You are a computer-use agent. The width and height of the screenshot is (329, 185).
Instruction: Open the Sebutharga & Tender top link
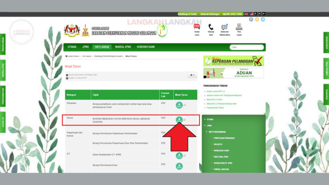[x=187, y=14]
